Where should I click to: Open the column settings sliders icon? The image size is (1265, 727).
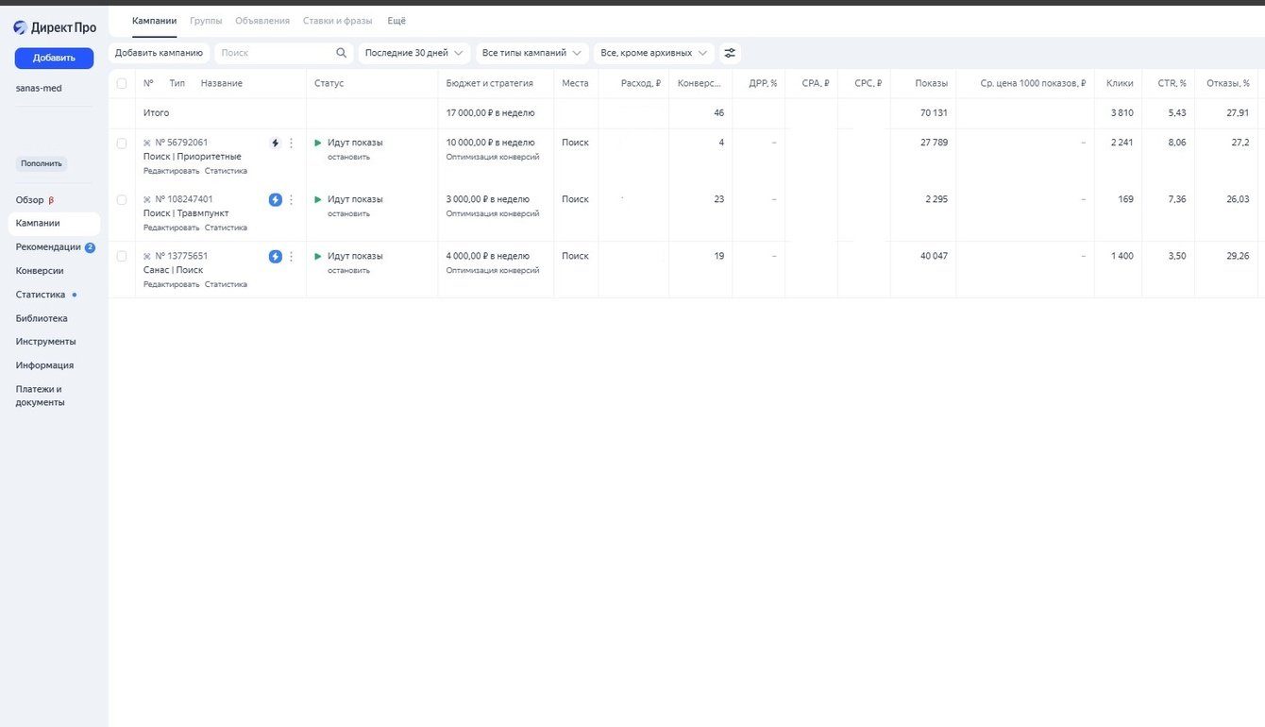point(730,54)
